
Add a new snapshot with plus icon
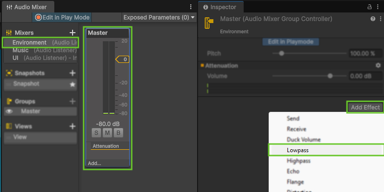(x=73, y=73)
